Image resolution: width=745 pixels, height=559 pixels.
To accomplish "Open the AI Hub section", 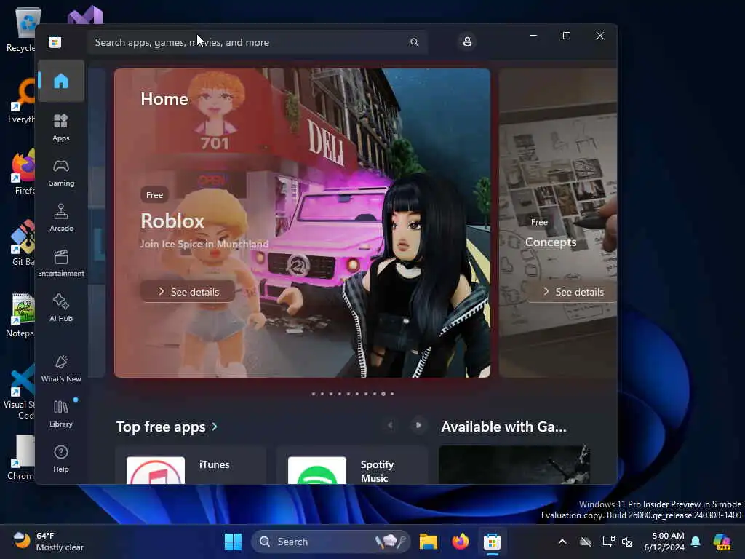I will pos(61,308).
